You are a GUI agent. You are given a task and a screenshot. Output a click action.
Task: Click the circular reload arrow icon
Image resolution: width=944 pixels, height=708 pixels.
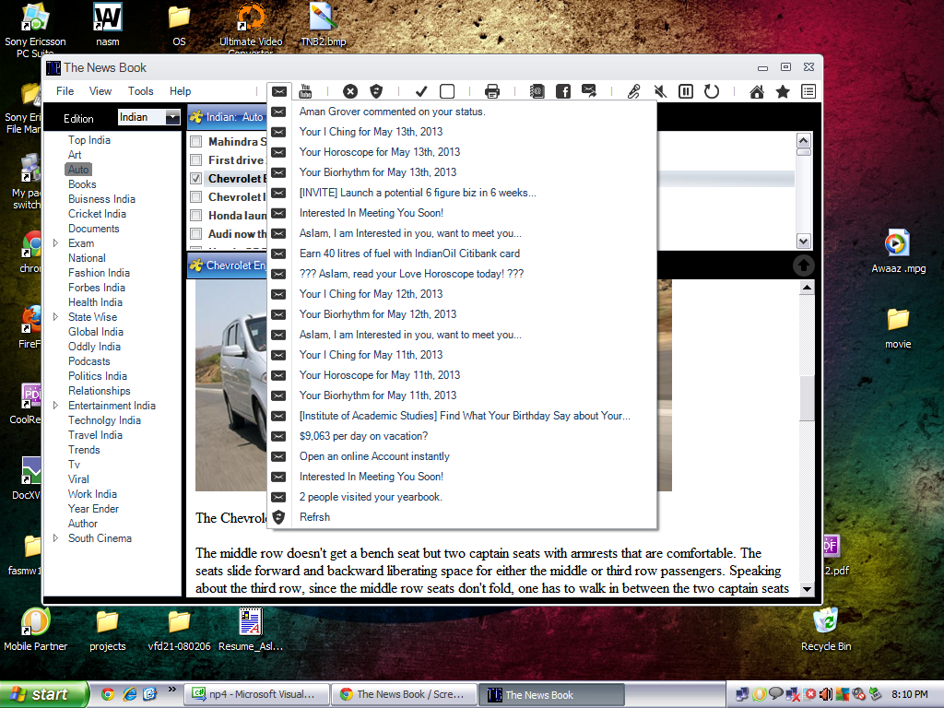click(x=712, y=91)
